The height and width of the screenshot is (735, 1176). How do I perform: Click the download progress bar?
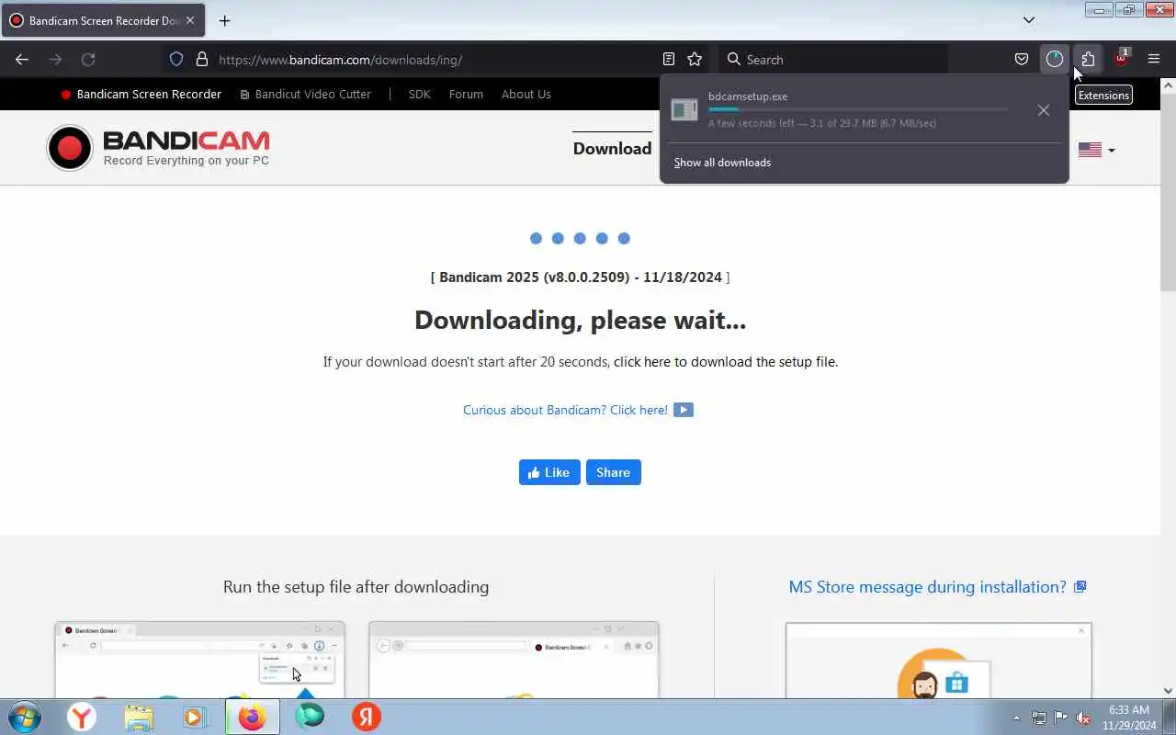(x=858, y=109)
